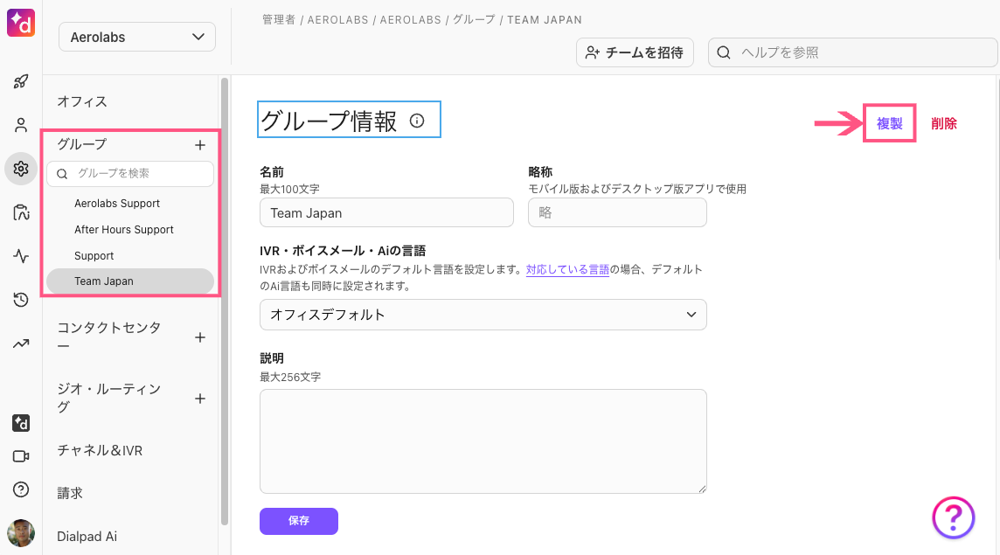
Task: Click the 説明 description text area
Action: pyautogui.click(x=483, y=441)
